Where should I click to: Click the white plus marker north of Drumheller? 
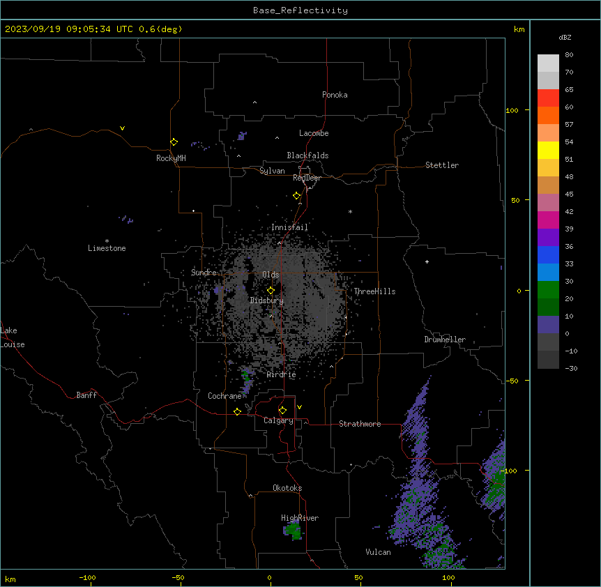pos(427,261)
